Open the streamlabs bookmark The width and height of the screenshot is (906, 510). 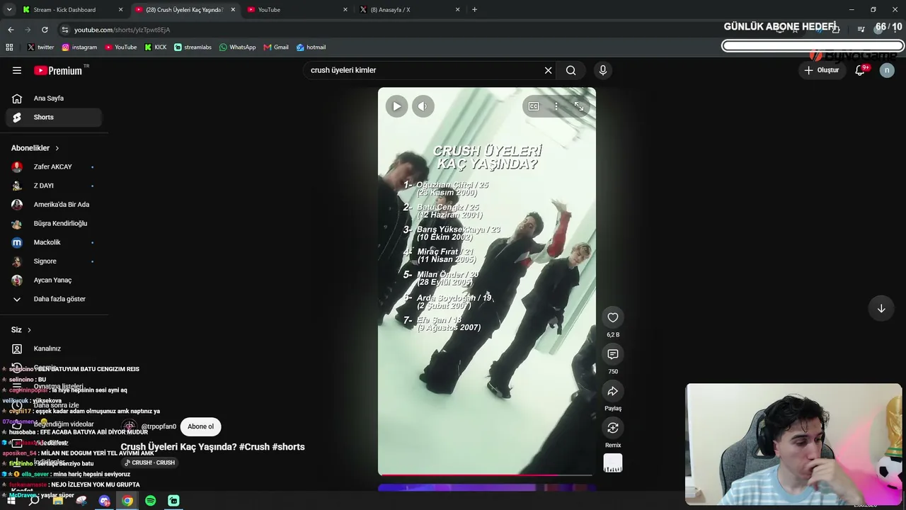tap(193, 47)
